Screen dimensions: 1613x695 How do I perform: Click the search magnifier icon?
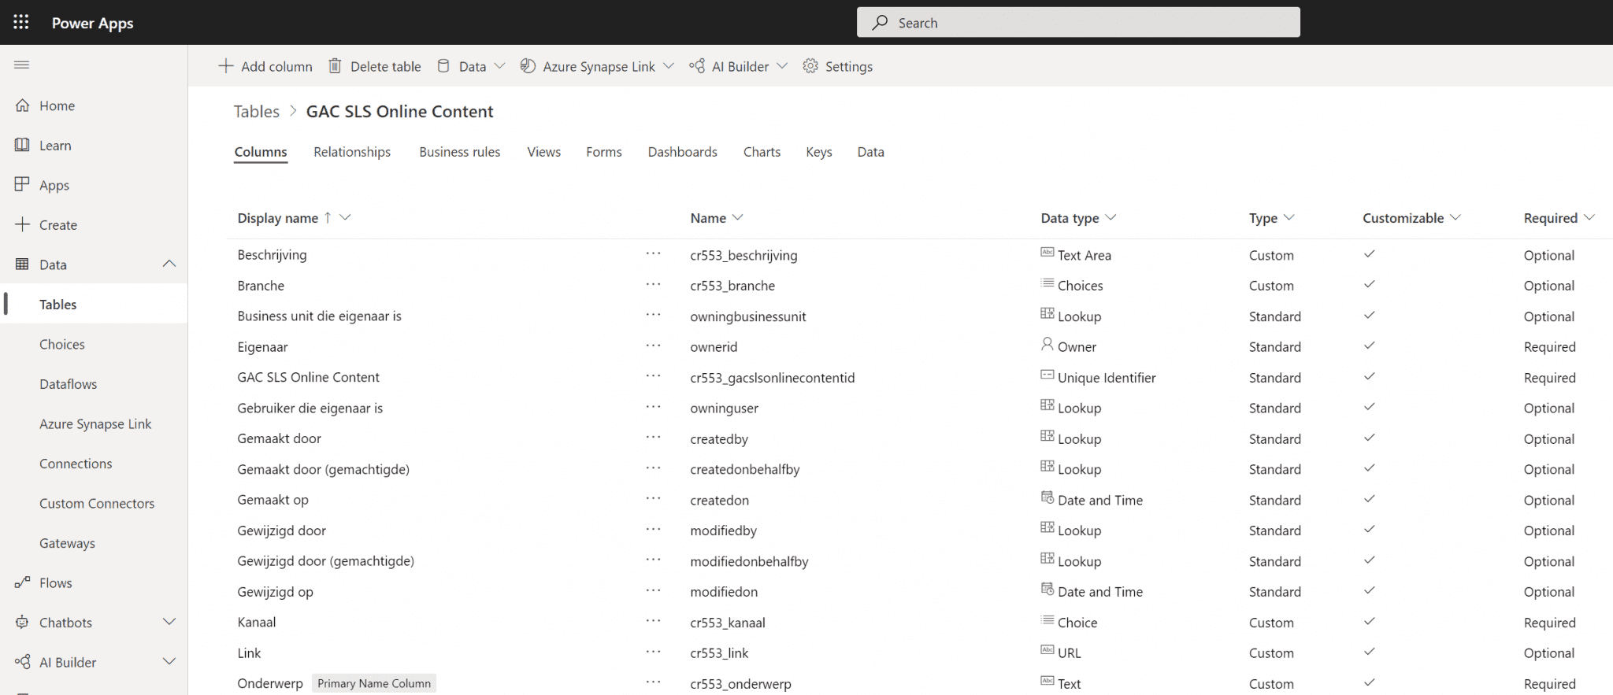coord(880,23)
